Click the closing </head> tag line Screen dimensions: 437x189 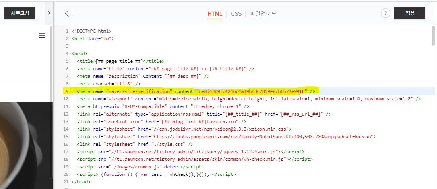(x=81, y=182)
